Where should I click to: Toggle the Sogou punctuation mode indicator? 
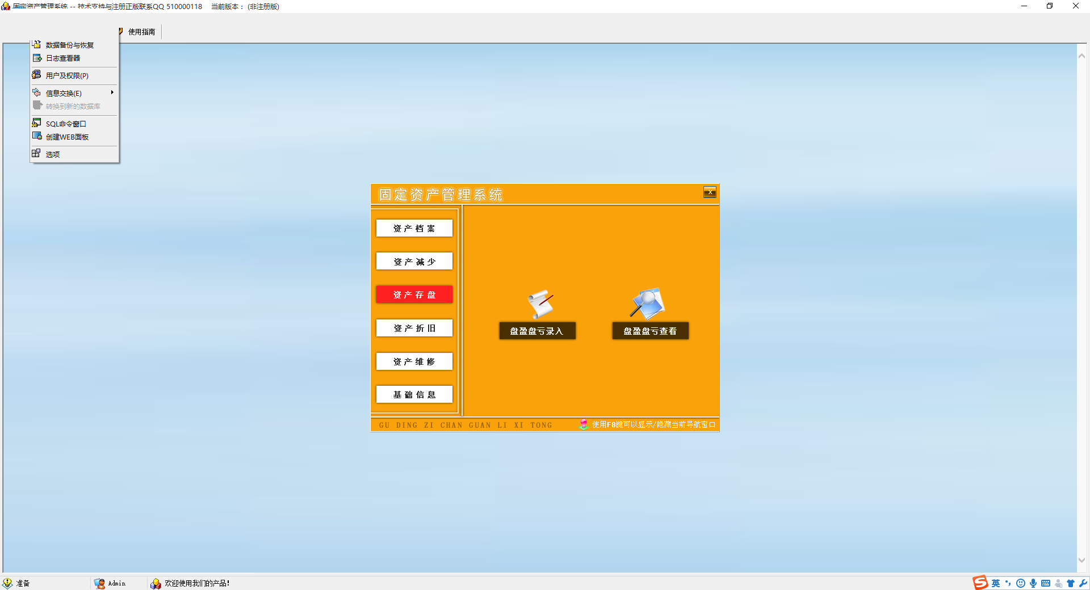coord(1008,583)
